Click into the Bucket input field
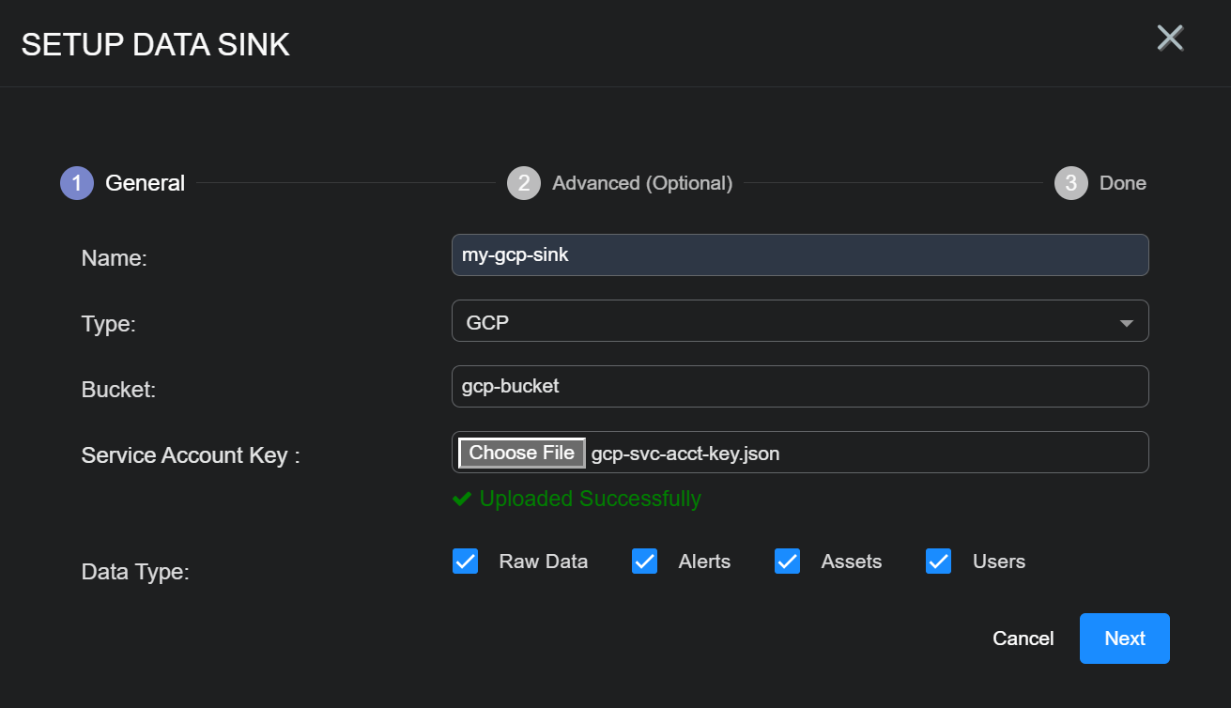This screenshot has width=1231, height=708. coord(799,386)
